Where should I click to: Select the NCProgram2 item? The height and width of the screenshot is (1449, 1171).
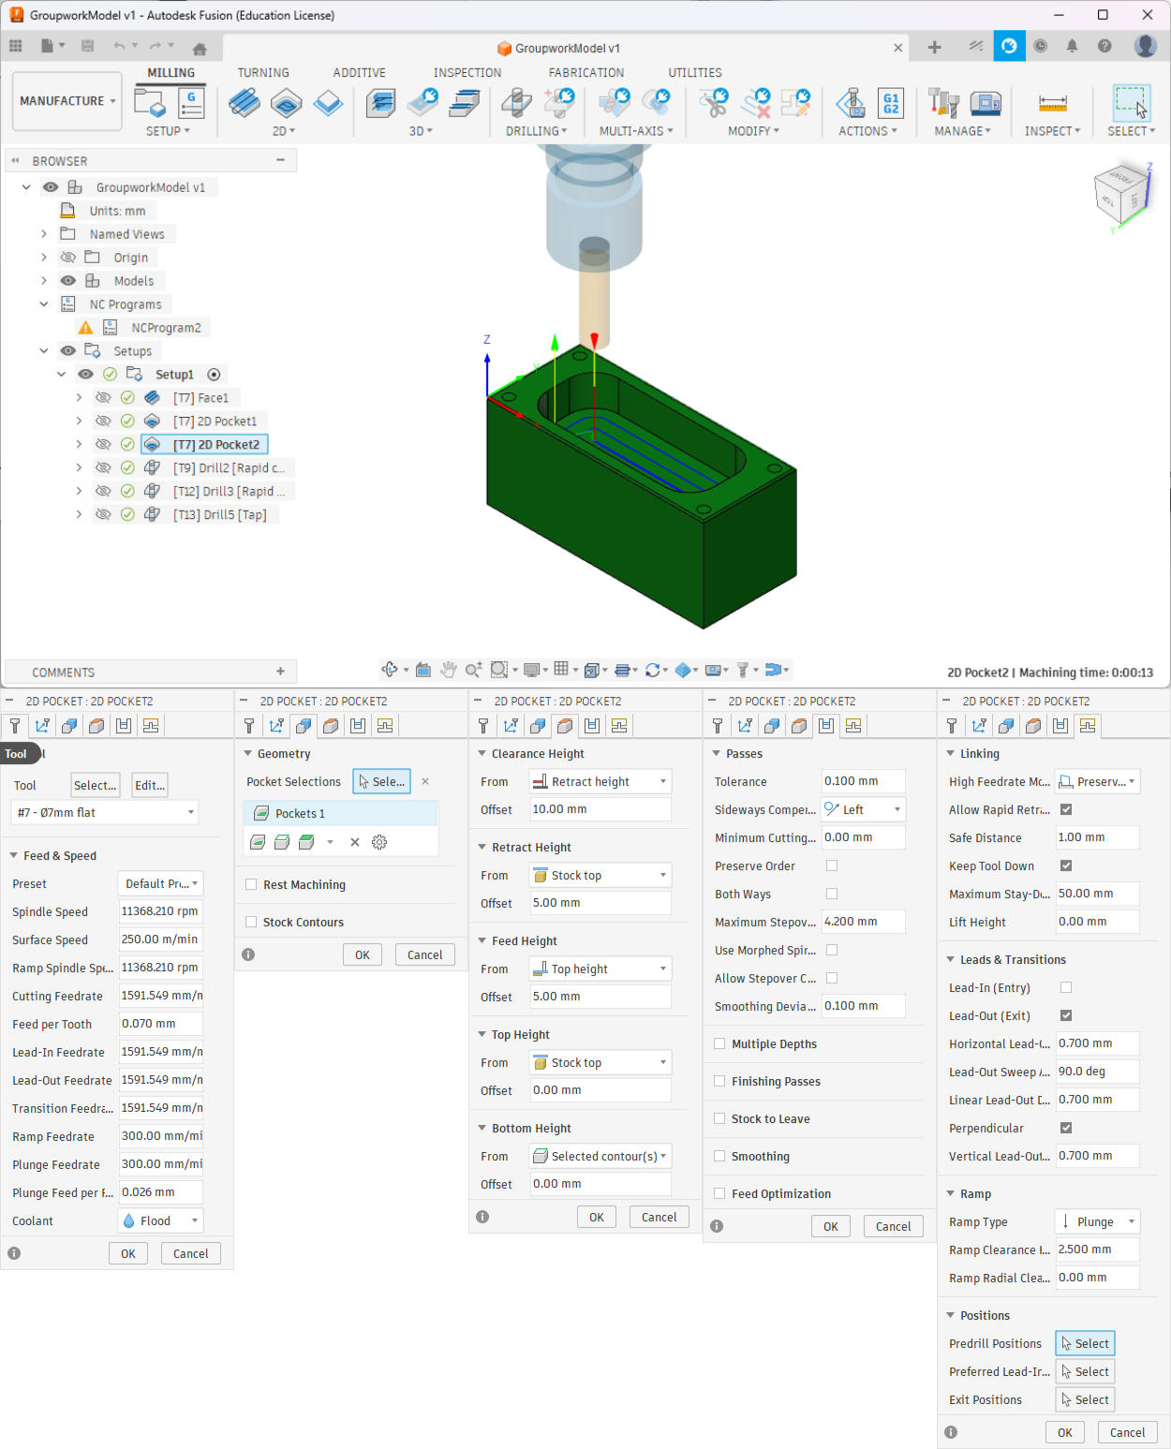click(167, 327)
